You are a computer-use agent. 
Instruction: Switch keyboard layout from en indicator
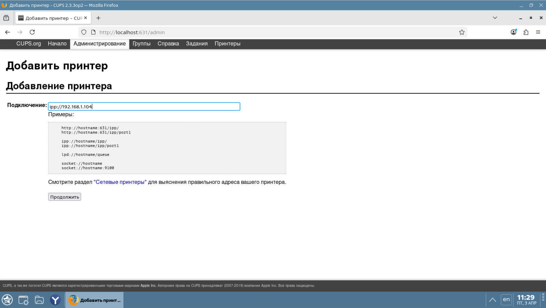point(506,300)
